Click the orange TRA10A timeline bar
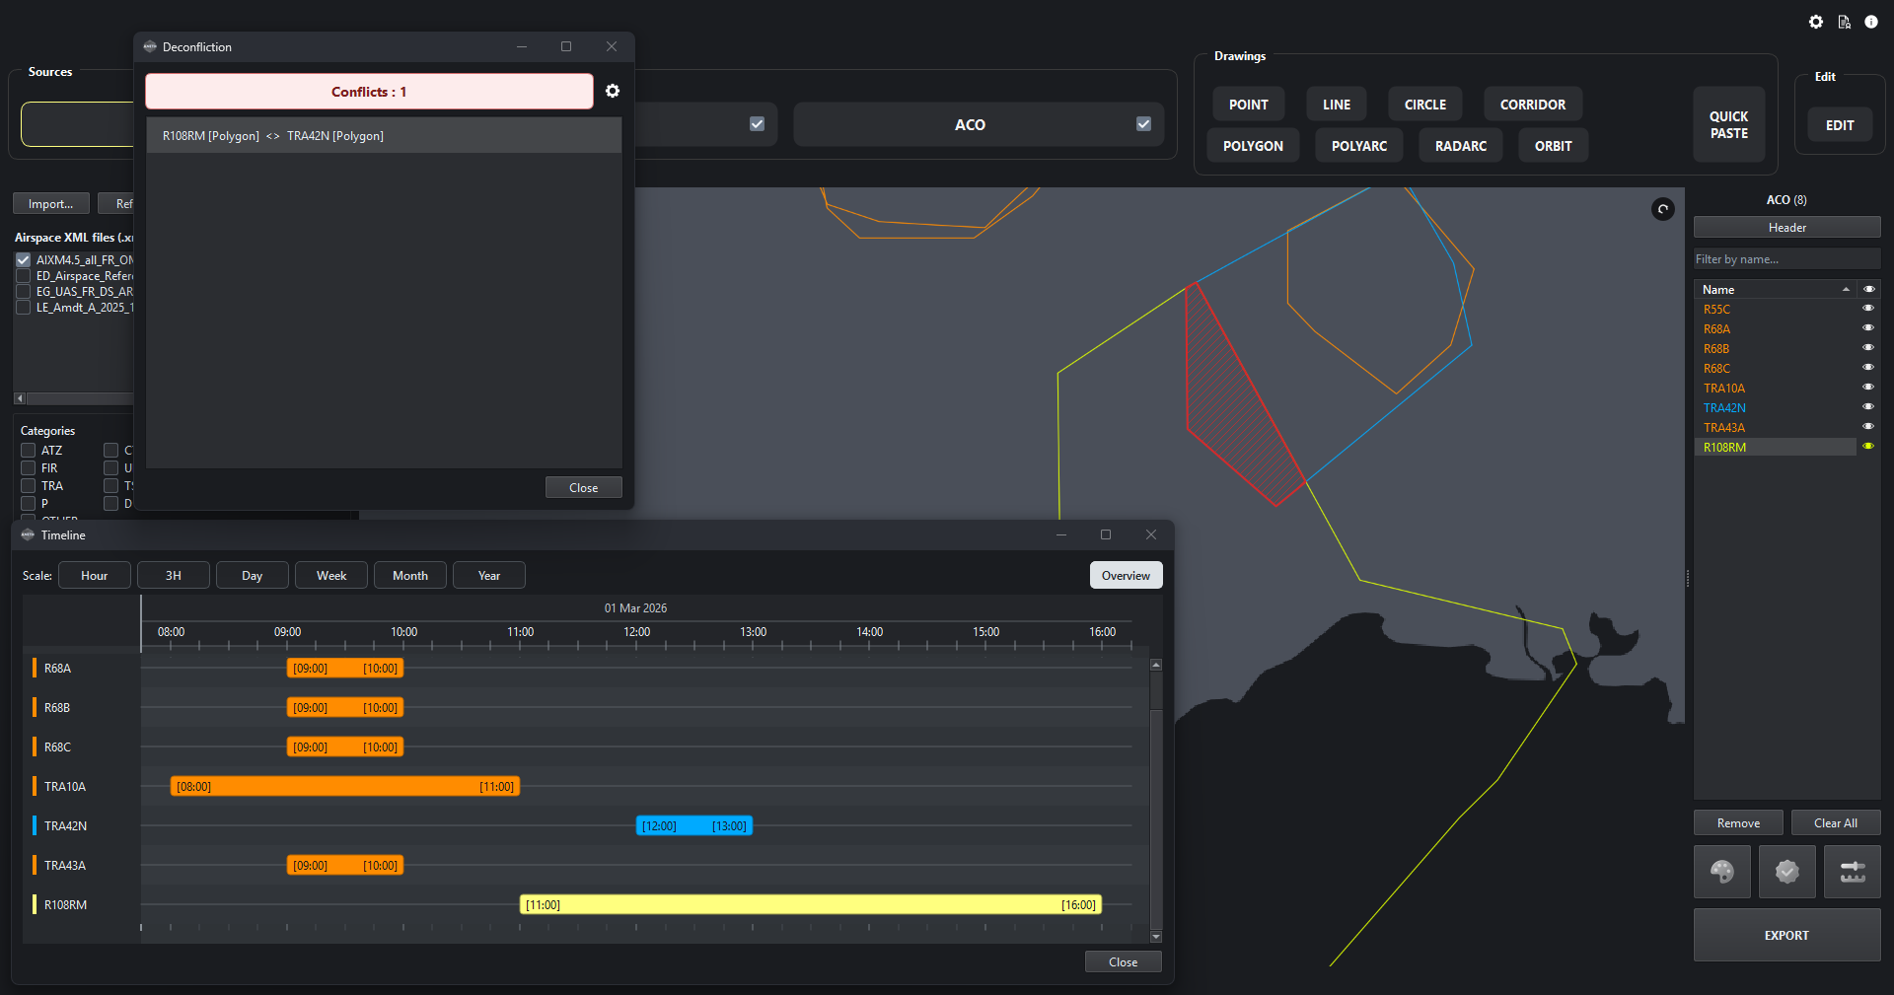 point(345,787)
